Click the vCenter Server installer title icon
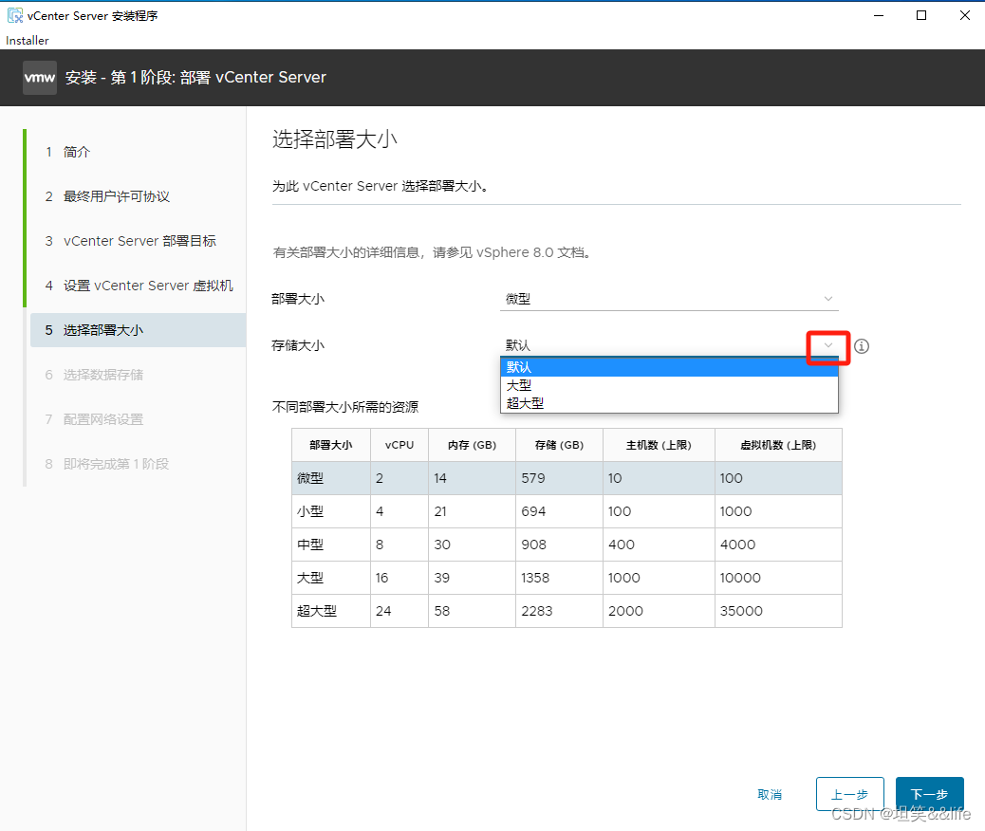 (15, 16)
